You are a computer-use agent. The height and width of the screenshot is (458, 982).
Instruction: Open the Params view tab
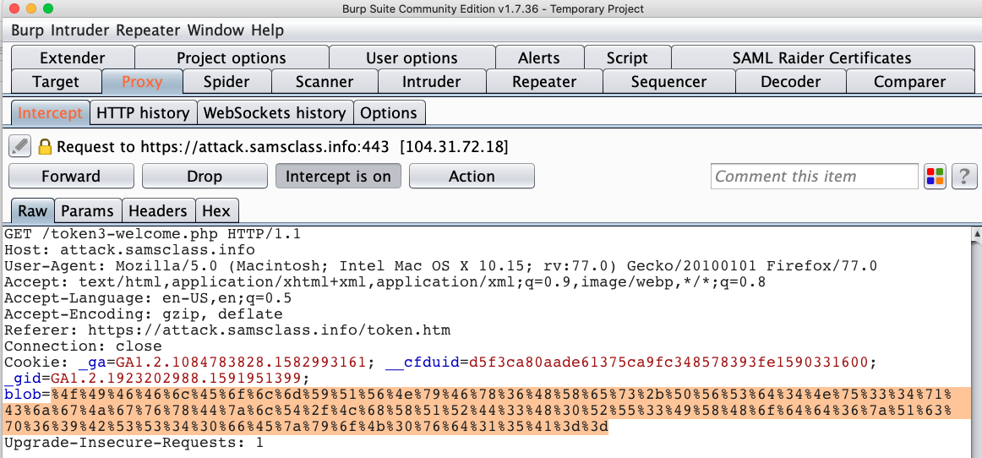click(x=87, y=210)
